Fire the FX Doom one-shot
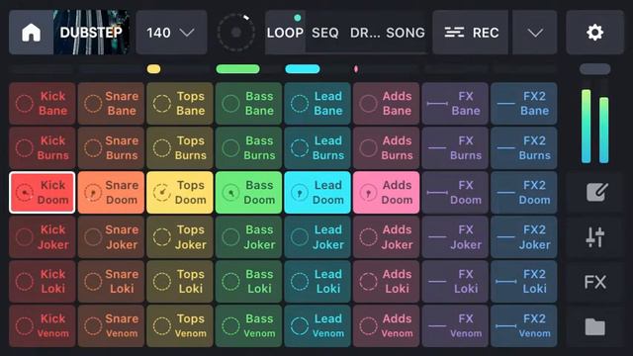The height and width of the screenshot is (356, 633). 455,192
